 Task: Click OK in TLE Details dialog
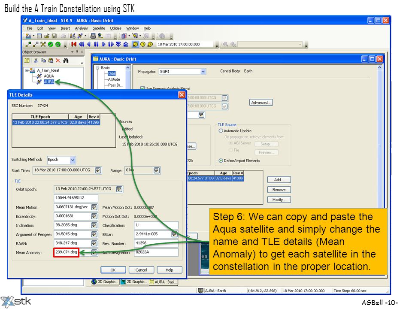[113, 270]
